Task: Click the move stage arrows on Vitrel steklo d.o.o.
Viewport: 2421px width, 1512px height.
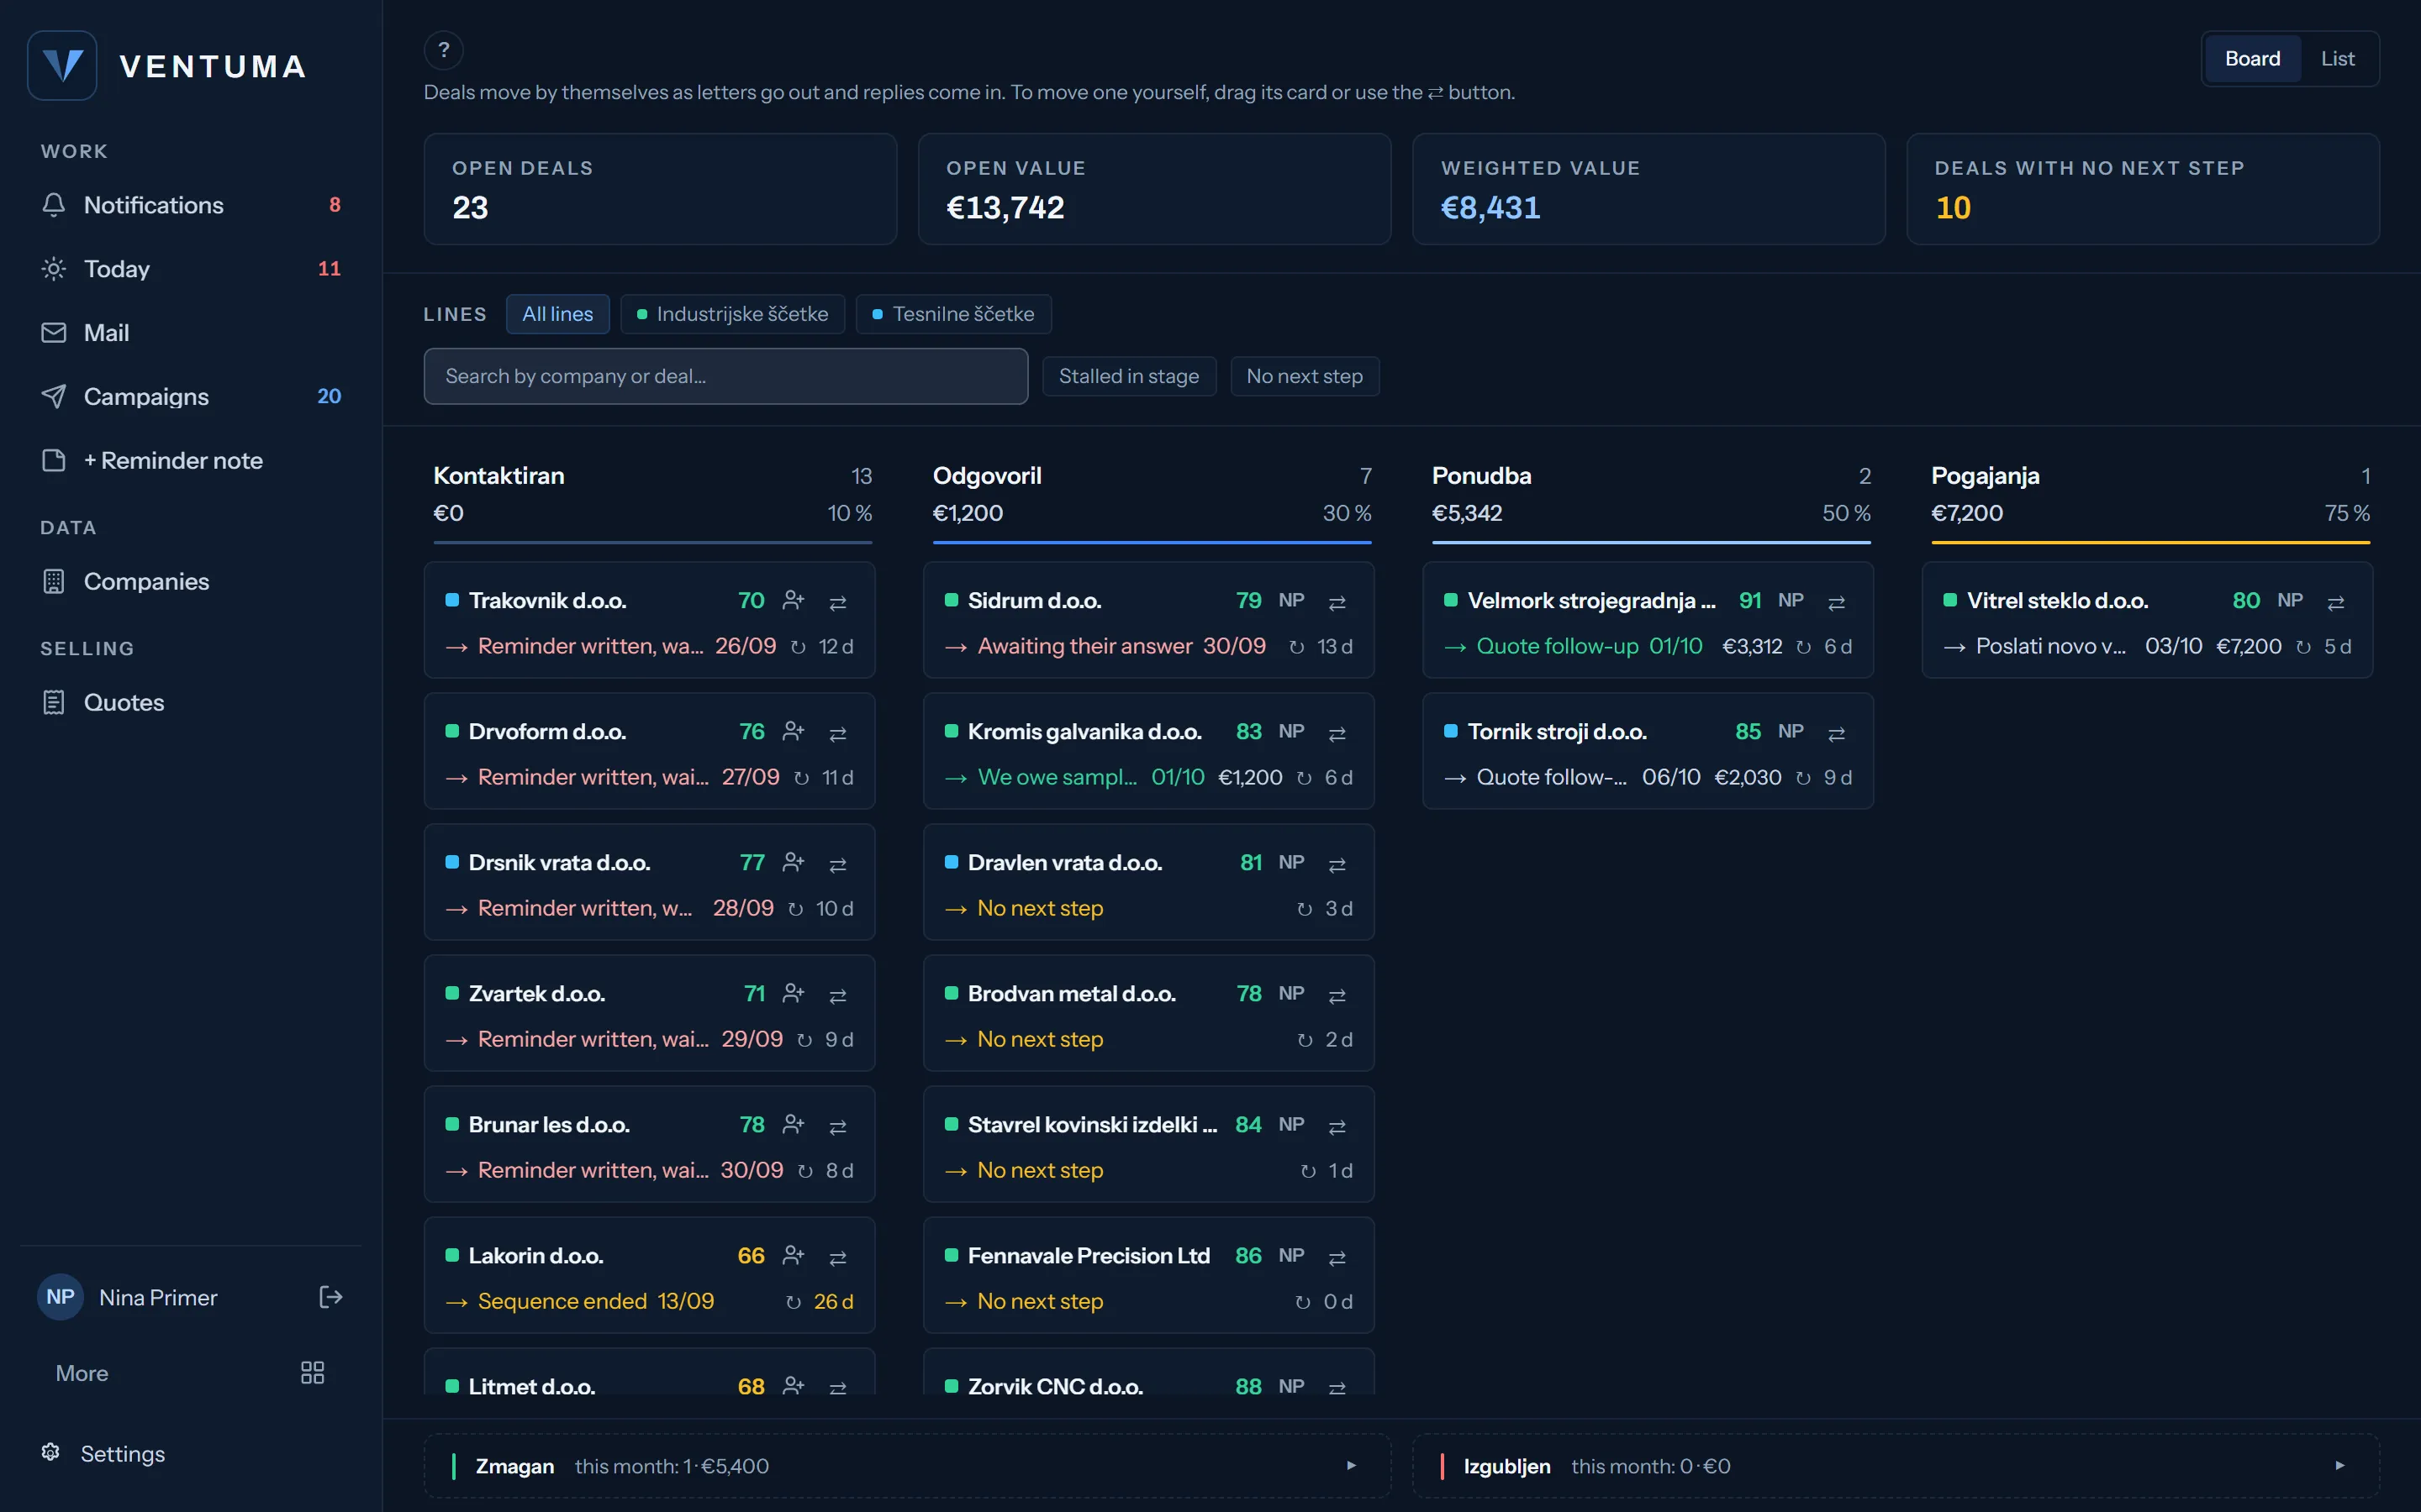Action: pyautogui.click(x=2336, y=602)
